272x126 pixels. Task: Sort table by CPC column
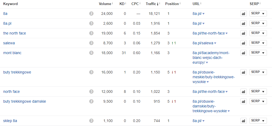tap(135, 4)
